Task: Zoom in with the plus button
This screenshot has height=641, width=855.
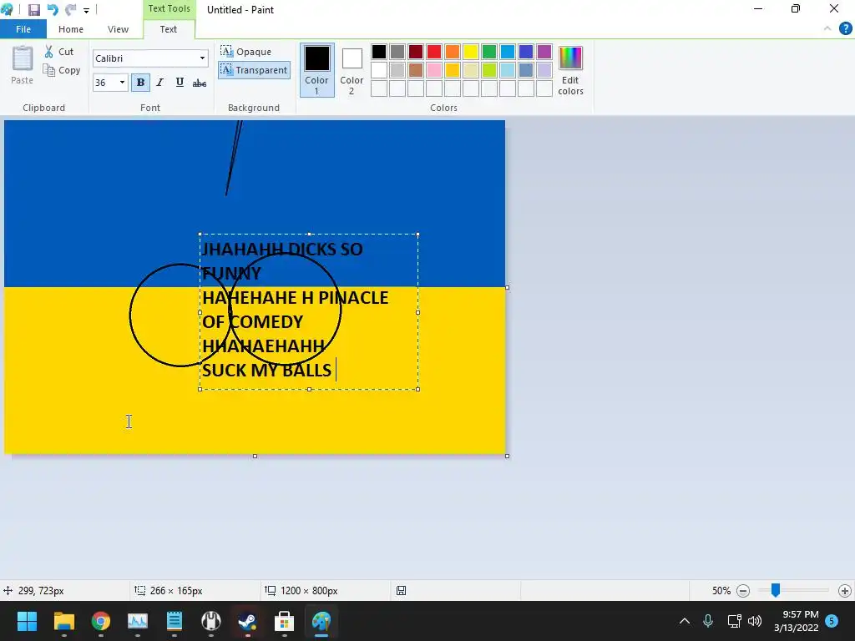Action: pos(845,591)
